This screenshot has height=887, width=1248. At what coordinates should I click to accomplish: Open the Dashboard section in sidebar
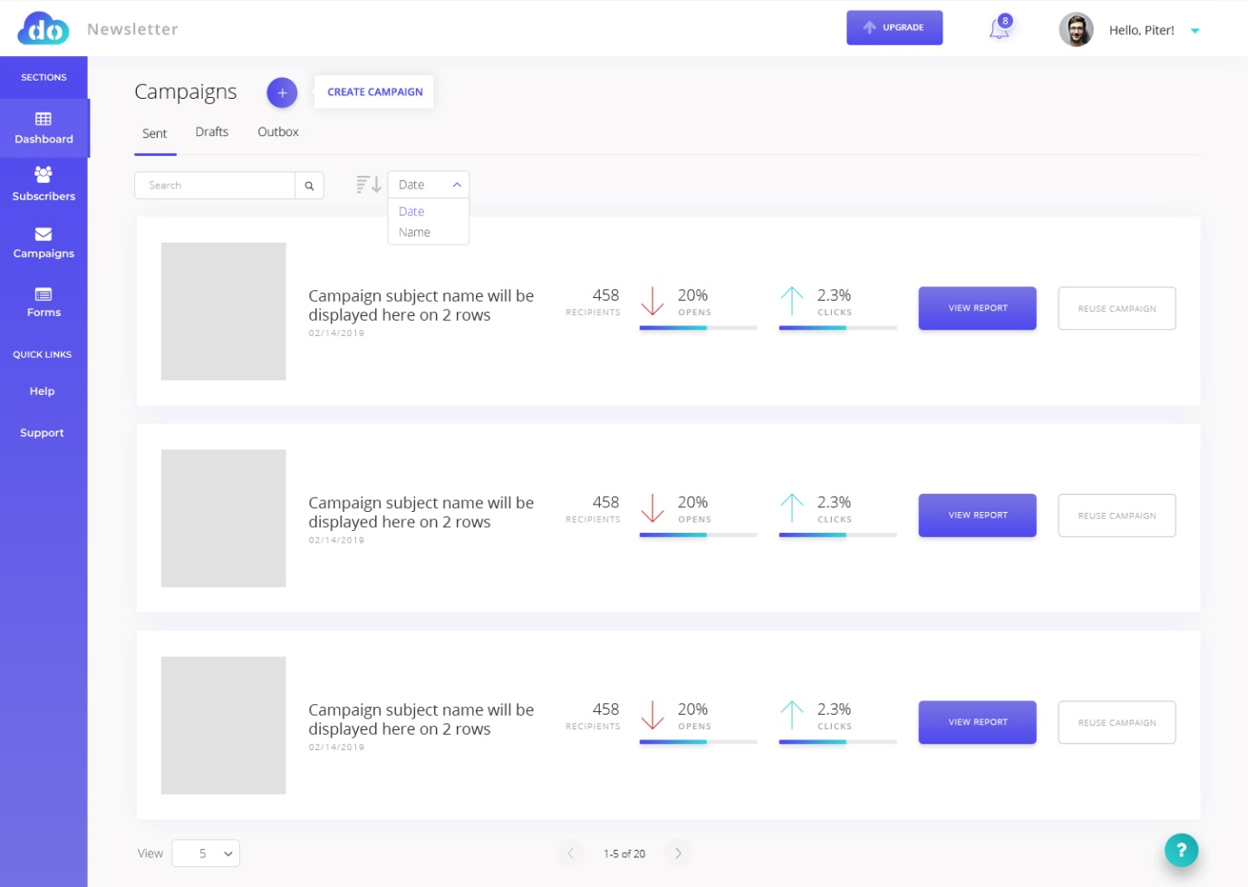(44, 129)
